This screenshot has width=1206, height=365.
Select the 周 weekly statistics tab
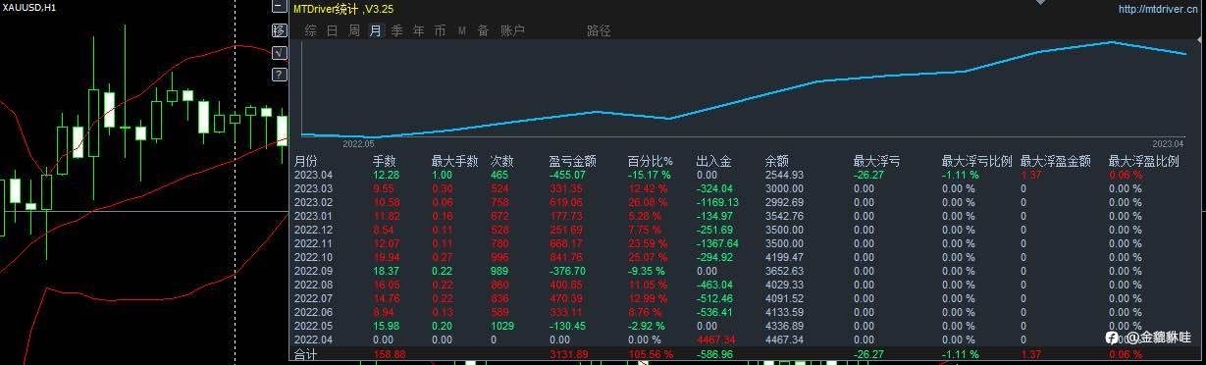tap(353, 30)
